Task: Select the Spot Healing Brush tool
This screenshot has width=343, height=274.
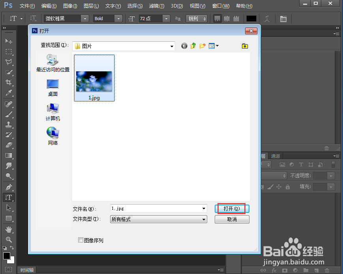Action: click(9, 104)
